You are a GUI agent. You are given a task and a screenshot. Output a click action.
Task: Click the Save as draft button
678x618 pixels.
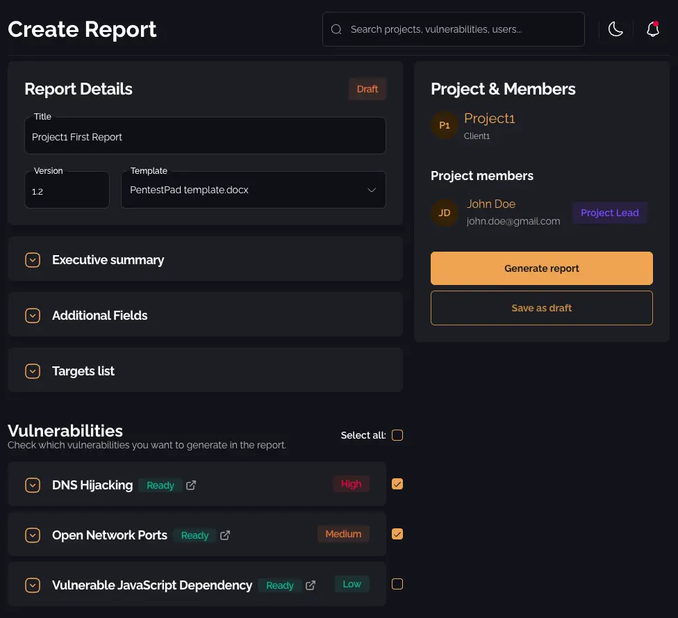(x=541, y=307)
